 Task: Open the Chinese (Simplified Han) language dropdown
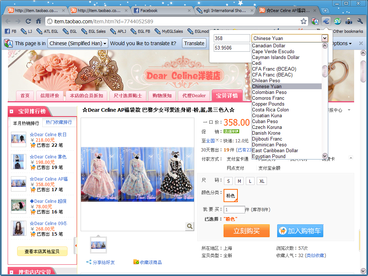pyautogui.click(x=78, y=43)
